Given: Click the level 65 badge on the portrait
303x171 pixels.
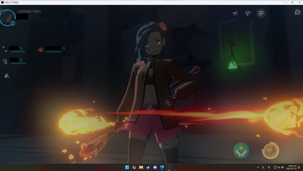Looking at the screenshot, I should (x=13, y=23).
